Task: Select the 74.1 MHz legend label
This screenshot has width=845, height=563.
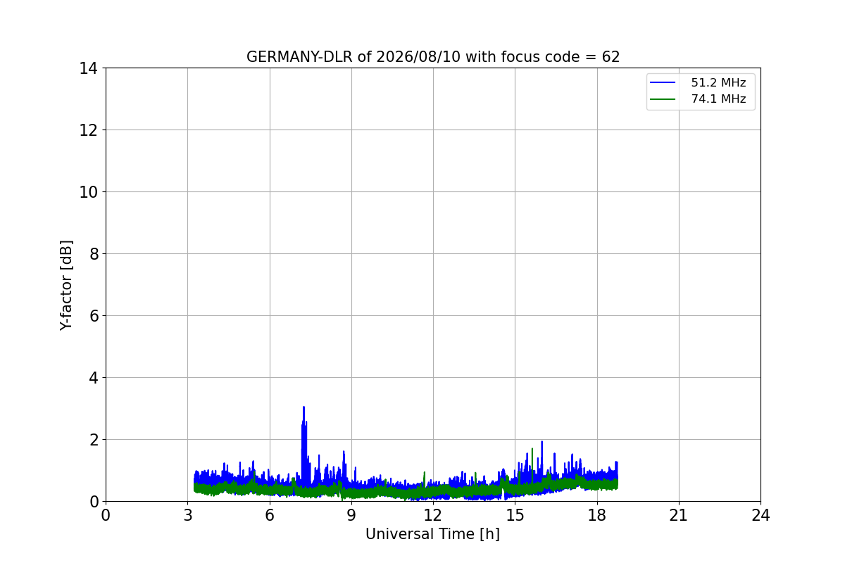Action: [718, 99]
